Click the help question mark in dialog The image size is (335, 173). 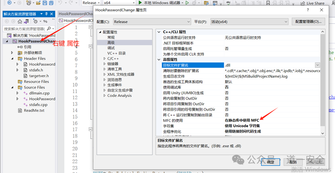(x=308, y=10)
